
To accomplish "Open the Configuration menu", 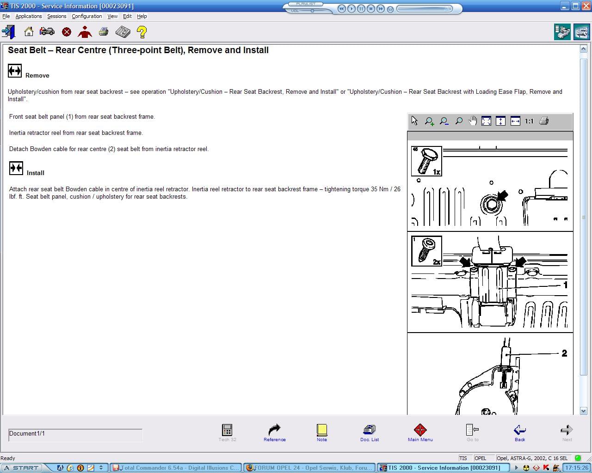I will tap(87, 16).
